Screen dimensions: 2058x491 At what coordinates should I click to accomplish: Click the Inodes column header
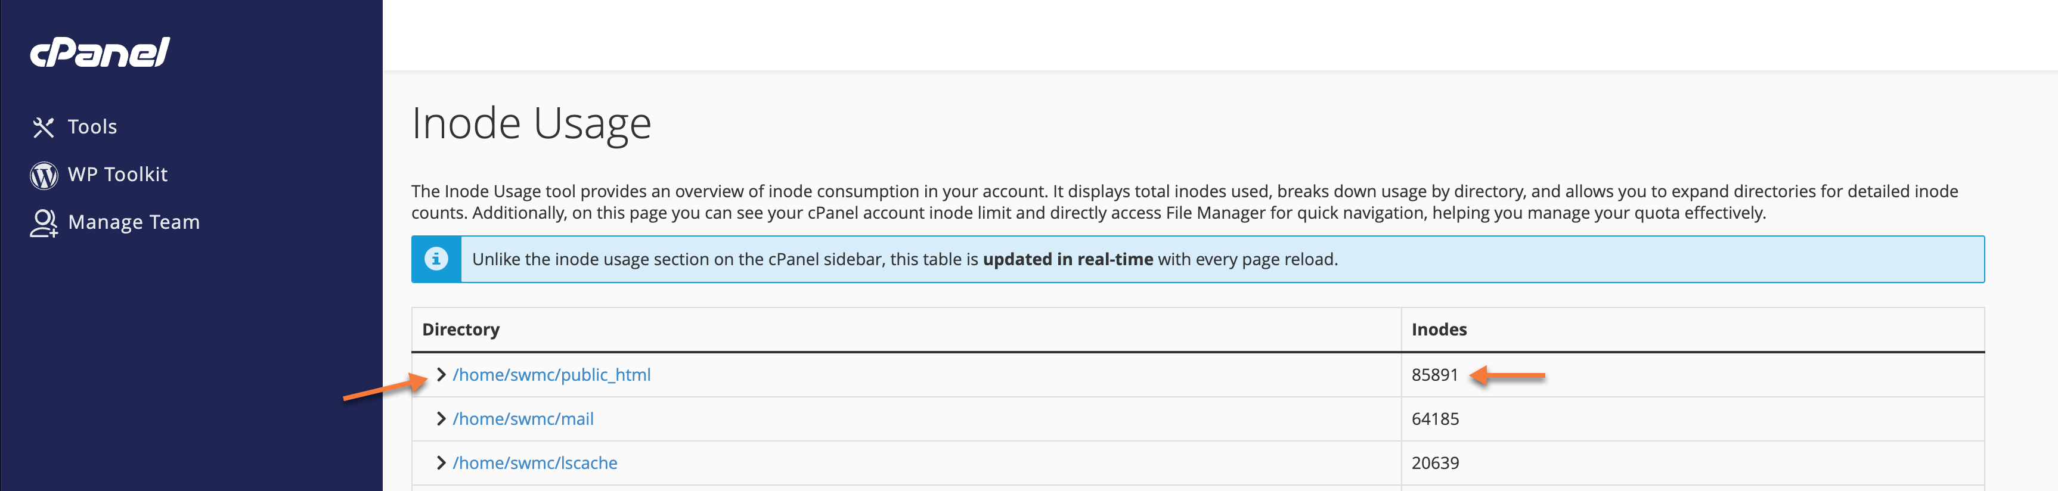[1439, 330]
